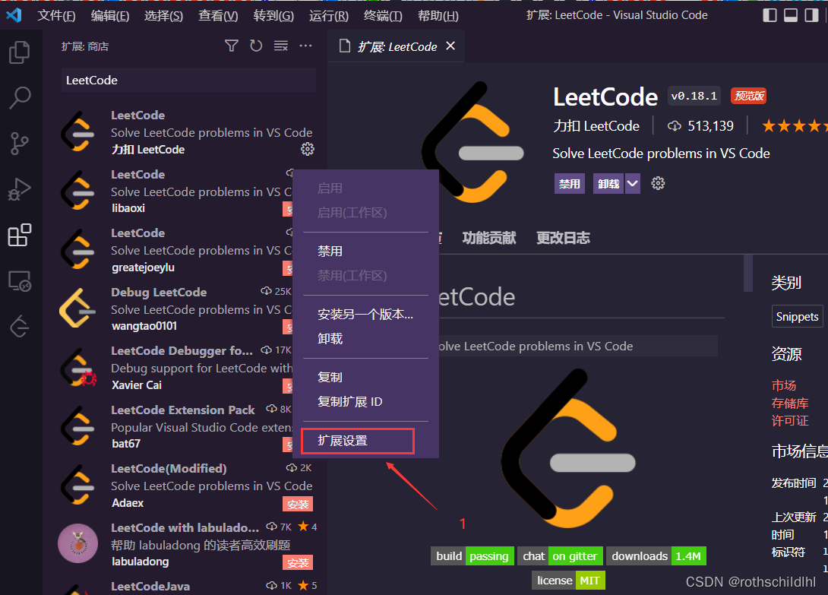Open 文件(F) menu
828x595 pixels.
56,16
